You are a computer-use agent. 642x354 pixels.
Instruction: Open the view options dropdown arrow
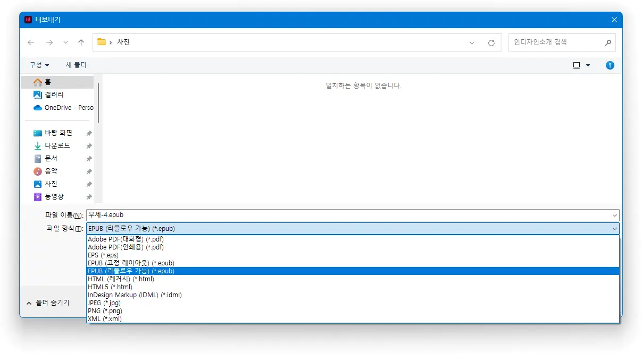click(x=589, y=65)
